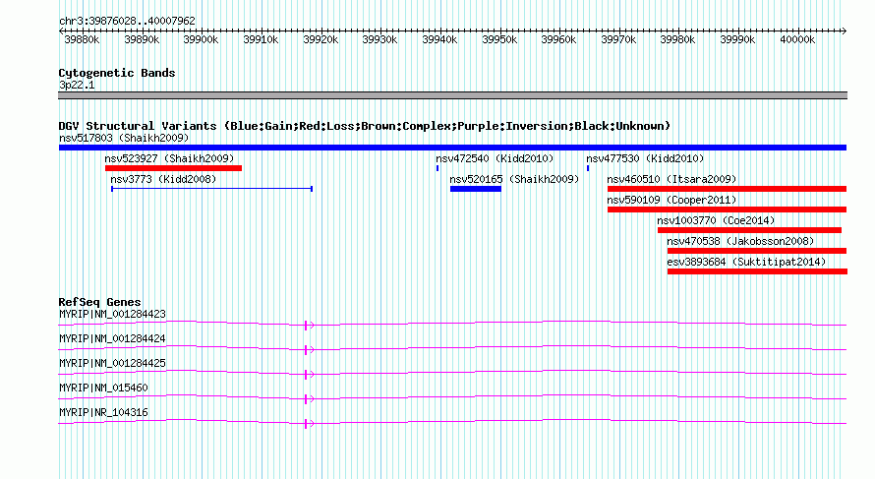This screenshot has height=479, width=875.
Task: Click the 39960k ruler tick label
Action: [x=558, y=39]
